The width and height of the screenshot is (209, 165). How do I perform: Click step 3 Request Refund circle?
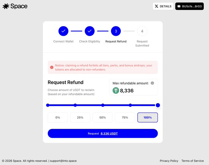(x=116, y=31)
